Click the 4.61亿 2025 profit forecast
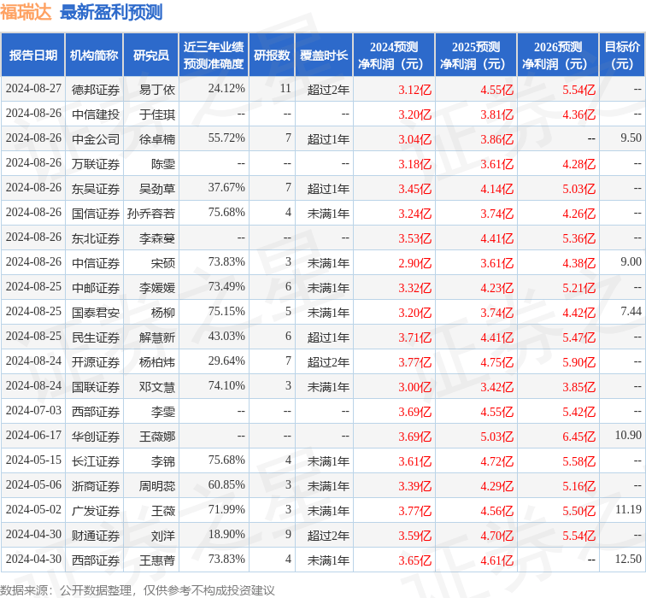This screenshot has height=598, width=646. click(x=496, y=560)
